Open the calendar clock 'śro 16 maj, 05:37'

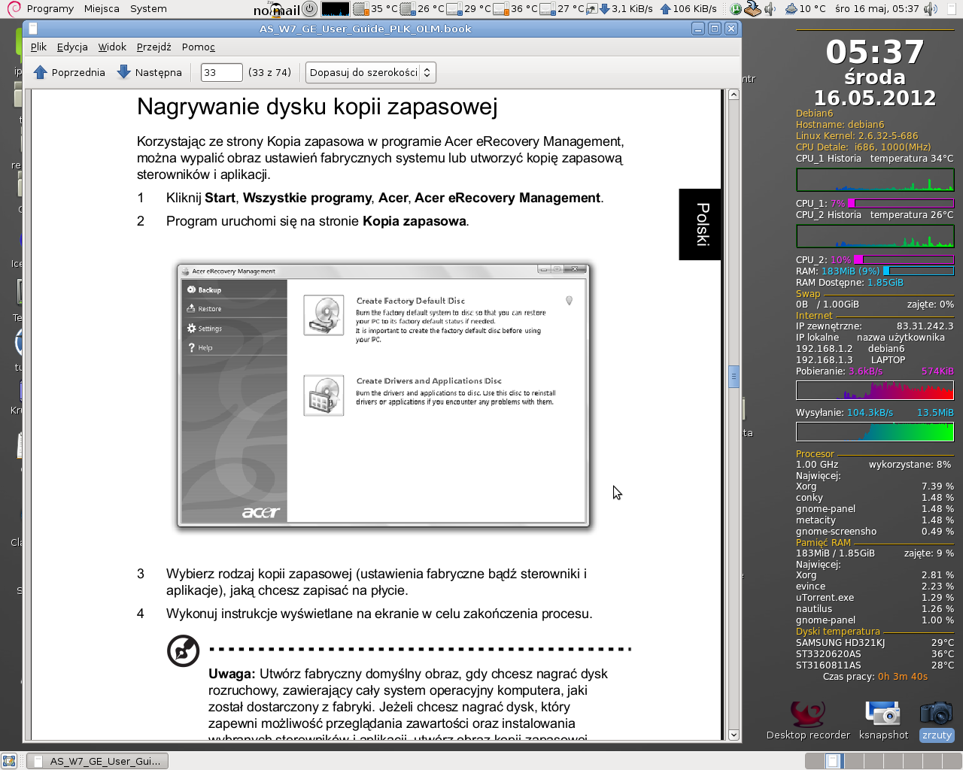click(x=877, y=9)
